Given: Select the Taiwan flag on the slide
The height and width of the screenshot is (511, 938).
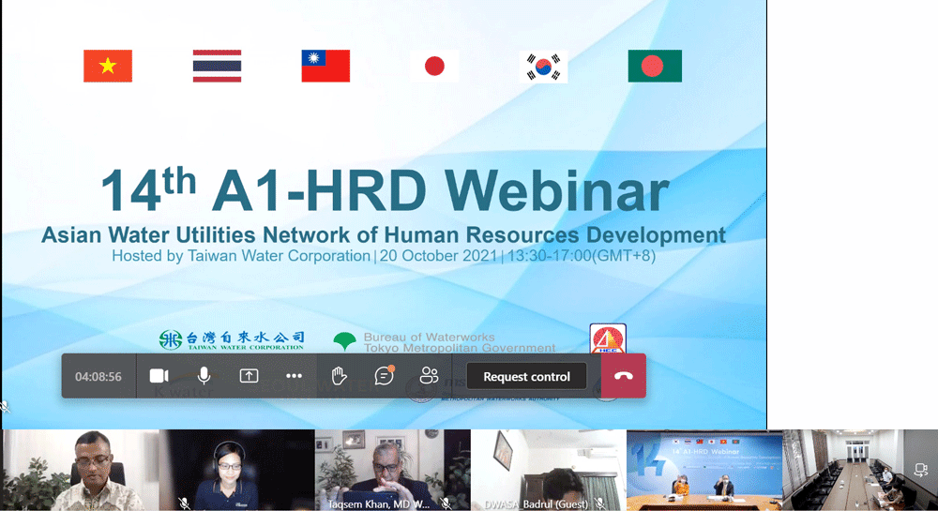Looking at the screenshot, I should 326,66.
